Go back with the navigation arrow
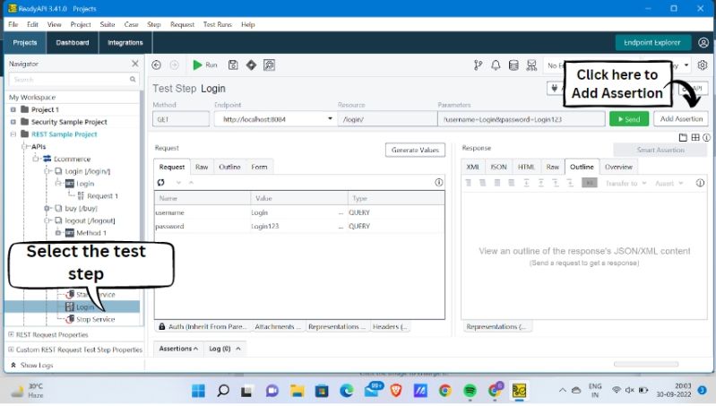Image resolution: width=716 pixels, height=406 pixels. click(156, 65)
